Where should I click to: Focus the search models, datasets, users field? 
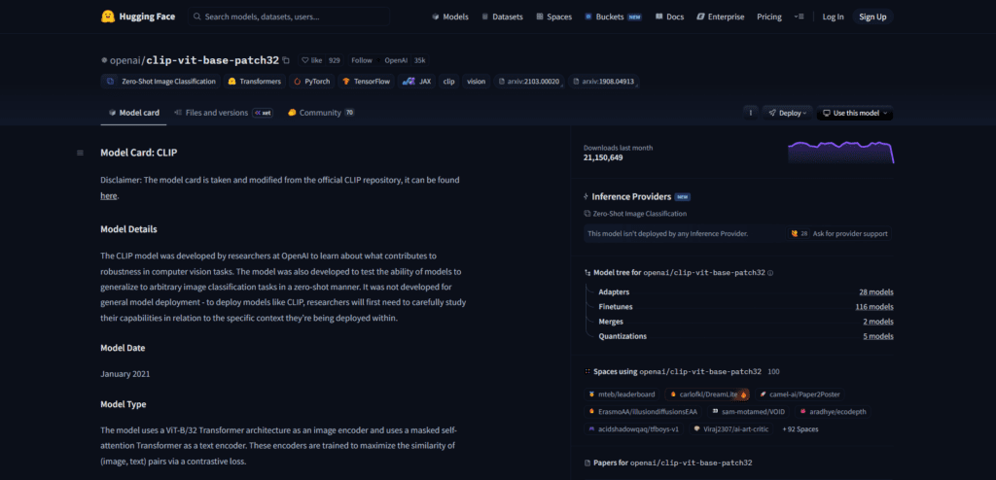pos(288,17)
